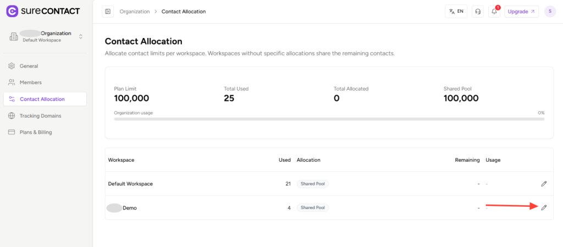Expand the organization workspace switcher

81,37
